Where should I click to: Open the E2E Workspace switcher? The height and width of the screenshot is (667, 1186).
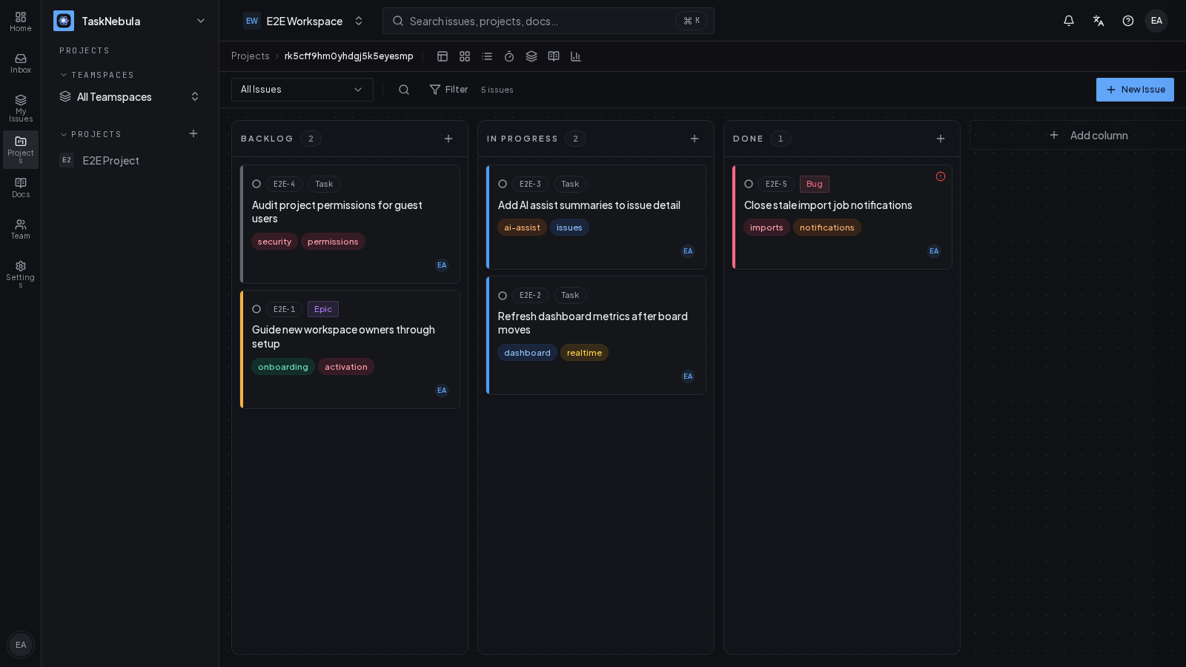304,21
